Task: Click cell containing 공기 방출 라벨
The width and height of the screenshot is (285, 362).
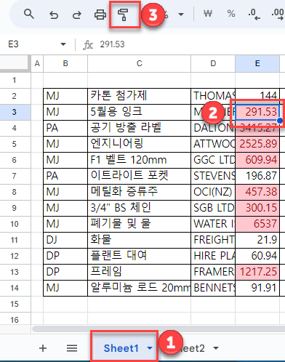Action: [139, 128]
